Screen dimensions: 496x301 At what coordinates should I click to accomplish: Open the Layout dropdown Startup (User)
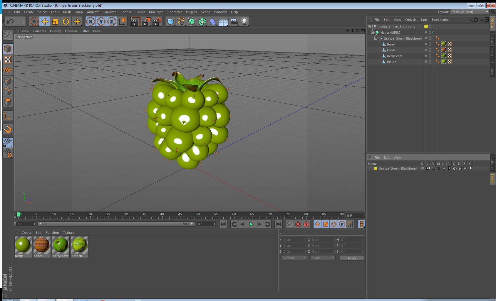pos(470,12)
